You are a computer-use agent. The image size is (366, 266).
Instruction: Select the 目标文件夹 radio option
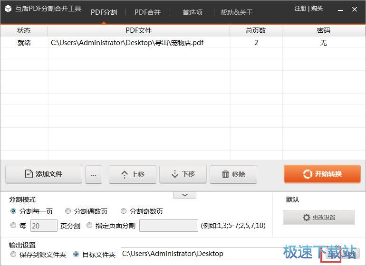76,254
